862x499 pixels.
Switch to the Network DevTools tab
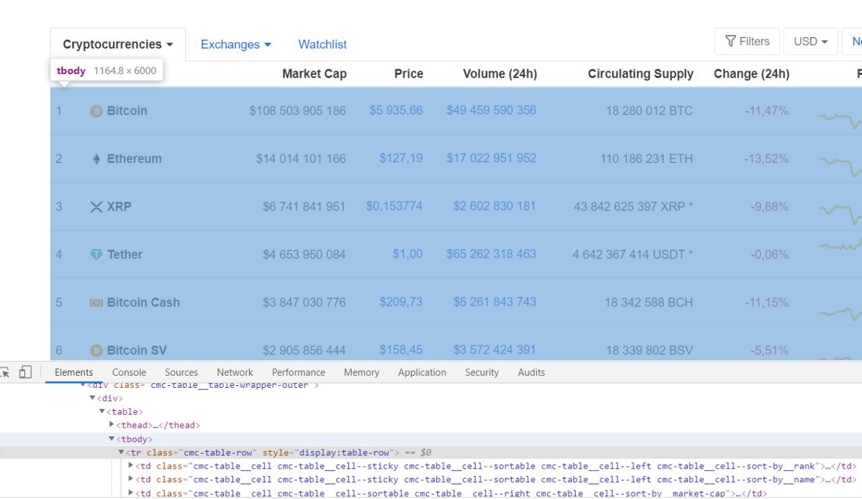pyautogui.click(x=235, y=372)
